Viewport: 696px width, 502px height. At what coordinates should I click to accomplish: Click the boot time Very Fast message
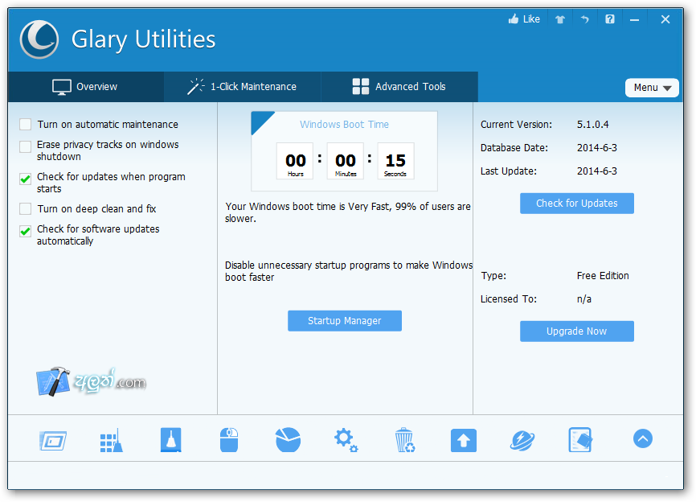[347, 212]
